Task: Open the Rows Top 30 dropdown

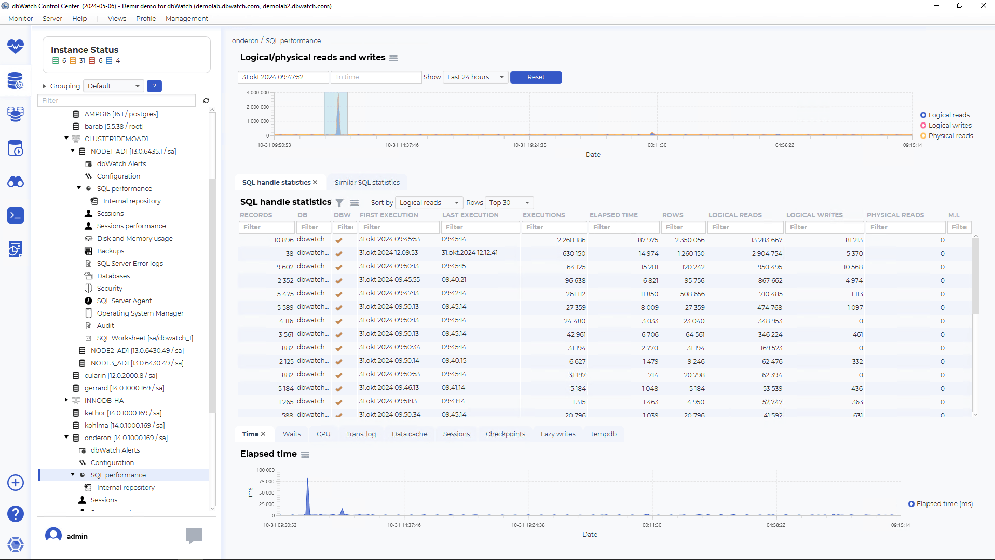Action: click(509, 203)
